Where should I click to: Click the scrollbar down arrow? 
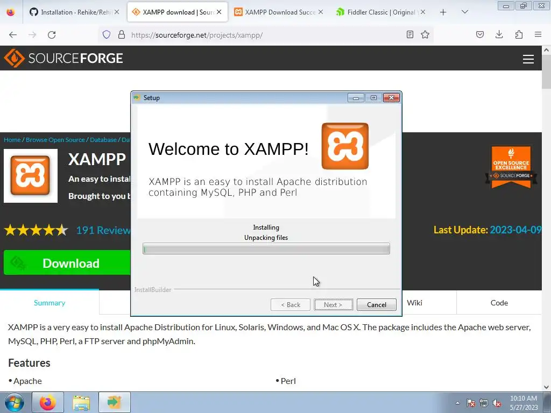(x=547, y=387)
